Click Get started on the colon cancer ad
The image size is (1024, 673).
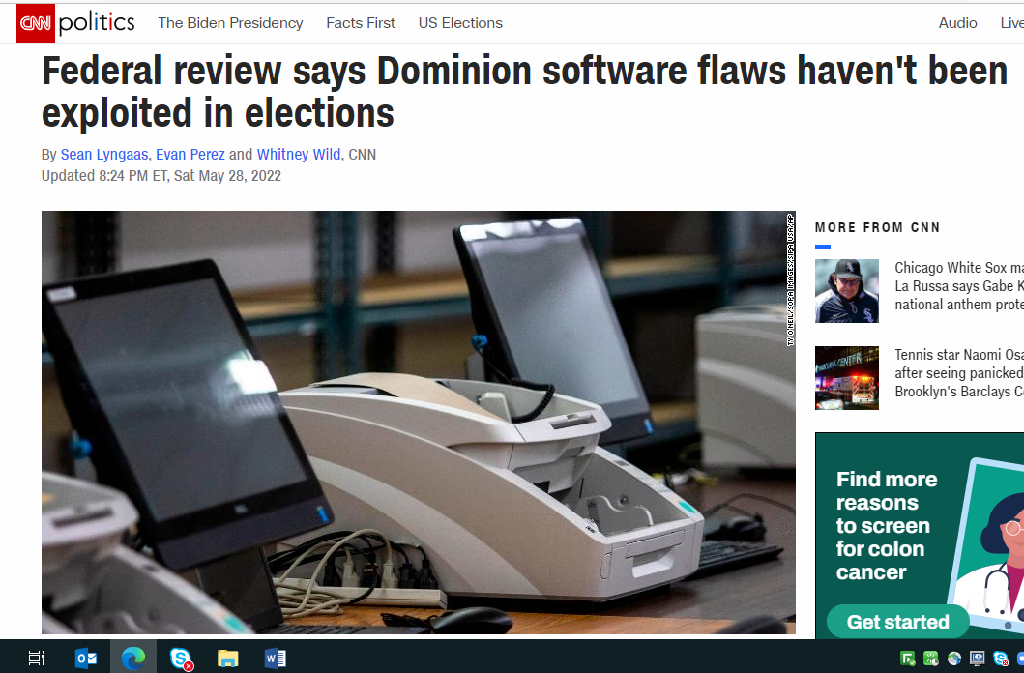click(898, 622)
